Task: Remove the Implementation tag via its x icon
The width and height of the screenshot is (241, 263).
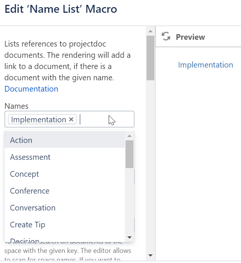Action: click(x=71, y=119)
